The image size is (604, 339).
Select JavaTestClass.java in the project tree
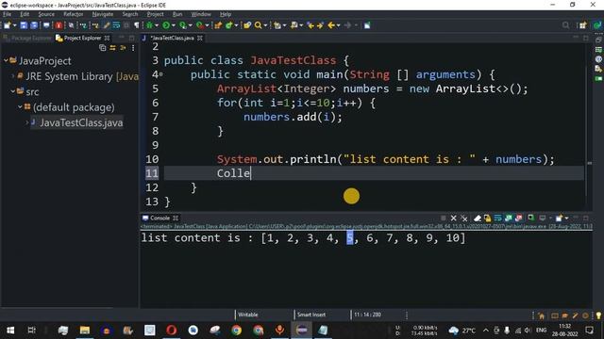pos(81,122)
